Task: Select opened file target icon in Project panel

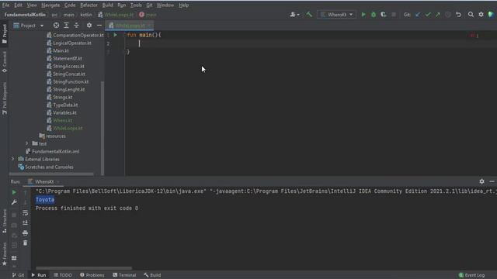Action: [x=56, y=26]
